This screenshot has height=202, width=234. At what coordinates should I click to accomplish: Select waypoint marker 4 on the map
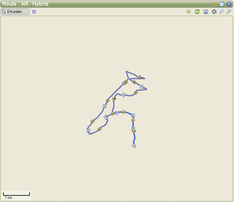tap(92, 121)
